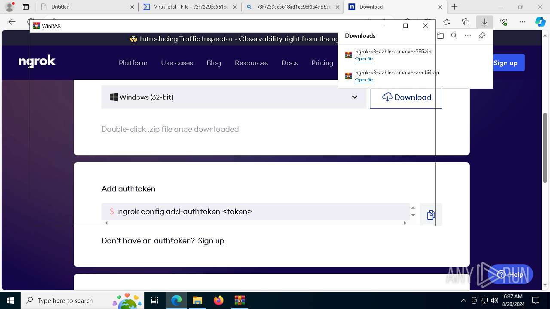The image size is (550, 309).
Task: Open the Copilot sidebar icon
Action: [540, 22]
